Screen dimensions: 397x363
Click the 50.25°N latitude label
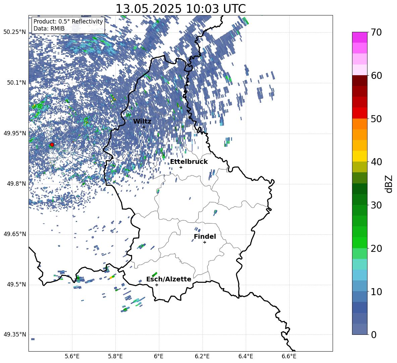pyautogui.click(x=15, y=32)
